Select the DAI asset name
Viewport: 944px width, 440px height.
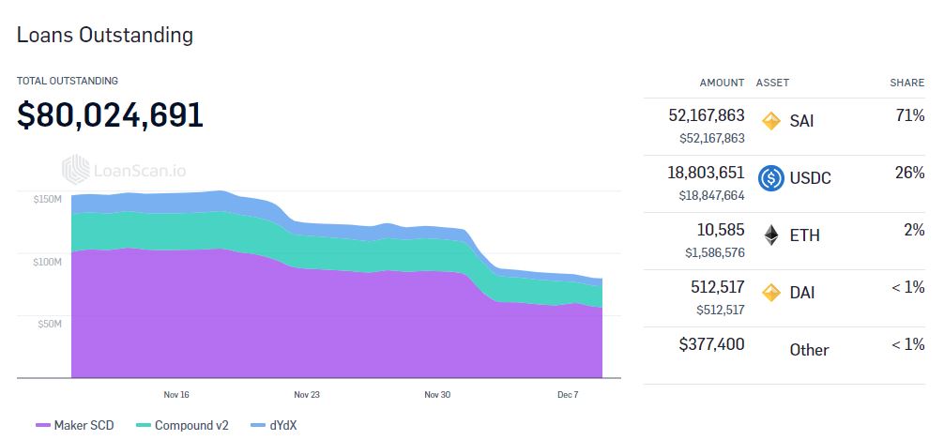coord(802,293)
